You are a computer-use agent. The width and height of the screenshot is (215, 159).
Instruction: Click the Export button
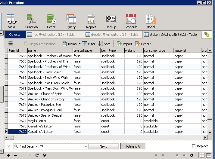[x=143, y=44]
